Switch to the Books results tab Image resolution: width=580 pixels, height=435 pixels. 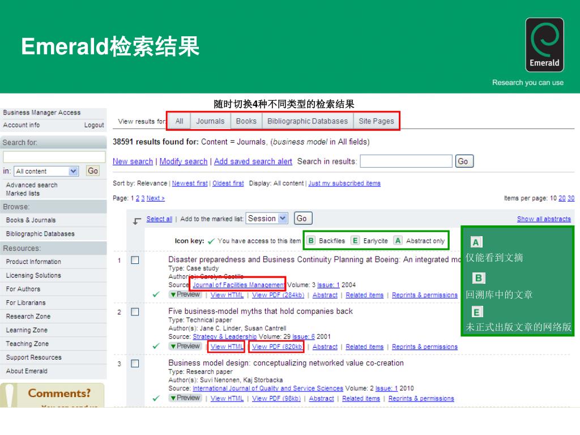[x=246, y=121]
